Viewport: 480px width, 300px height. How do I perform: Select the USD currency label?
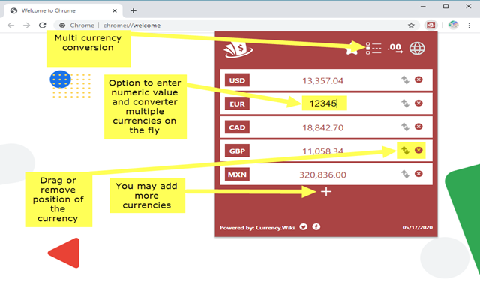pyautogui.click(x=237, y=80)
